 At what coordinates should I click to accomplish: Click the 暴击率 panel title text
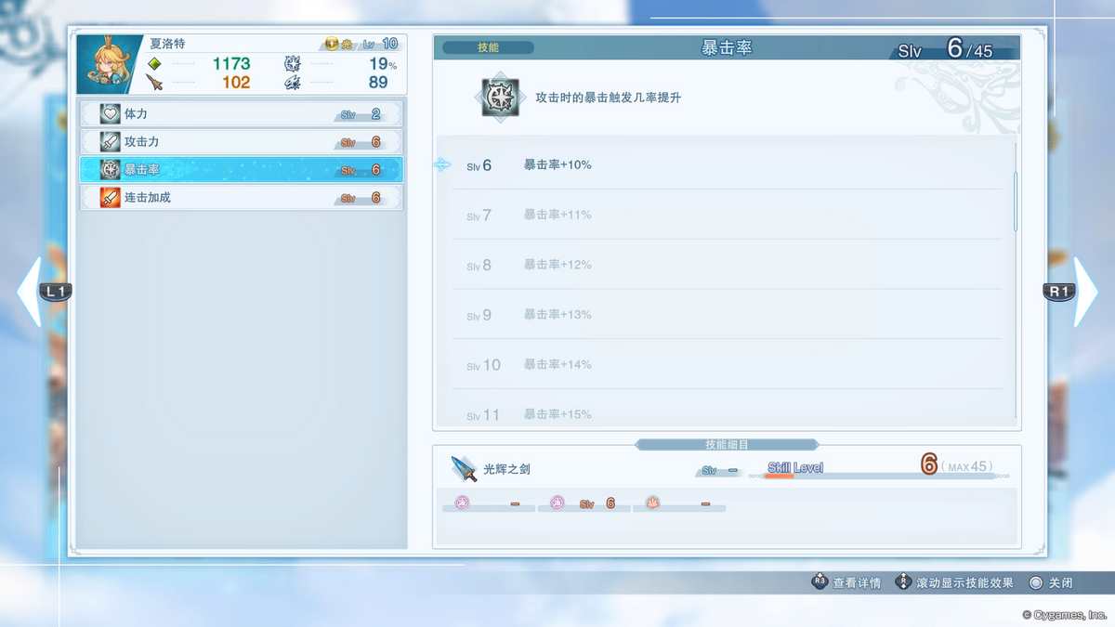[727, 48]
